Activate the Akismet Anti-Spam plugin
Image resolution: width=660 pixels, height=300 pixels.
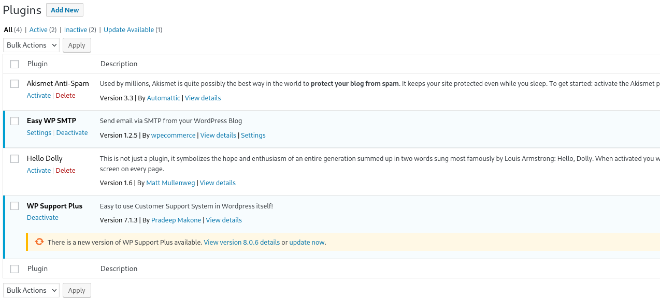(39, 96)
